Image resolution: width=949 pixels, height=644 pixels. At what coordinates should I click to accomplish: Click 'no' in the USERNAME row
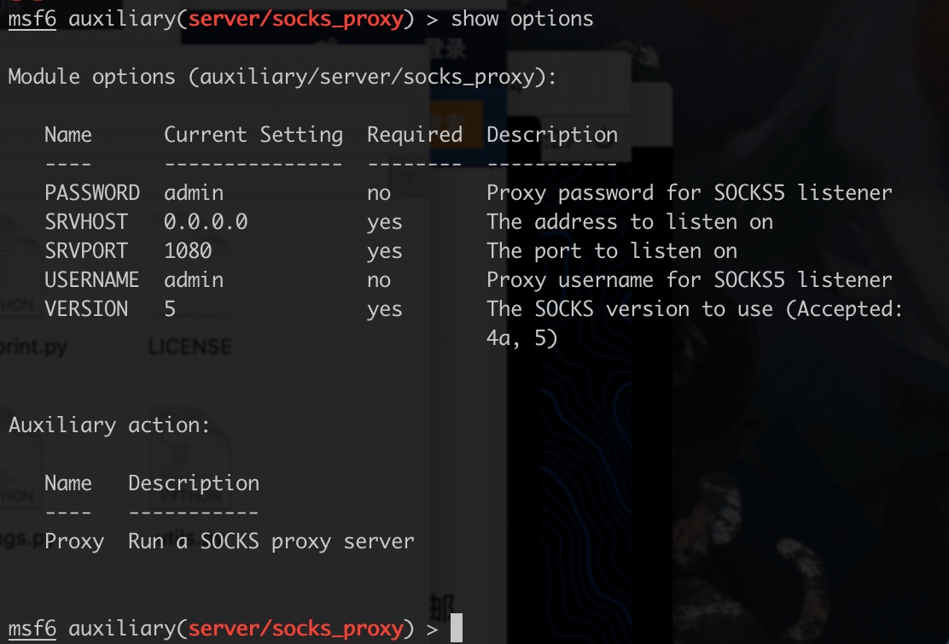[x=379, y=280]
